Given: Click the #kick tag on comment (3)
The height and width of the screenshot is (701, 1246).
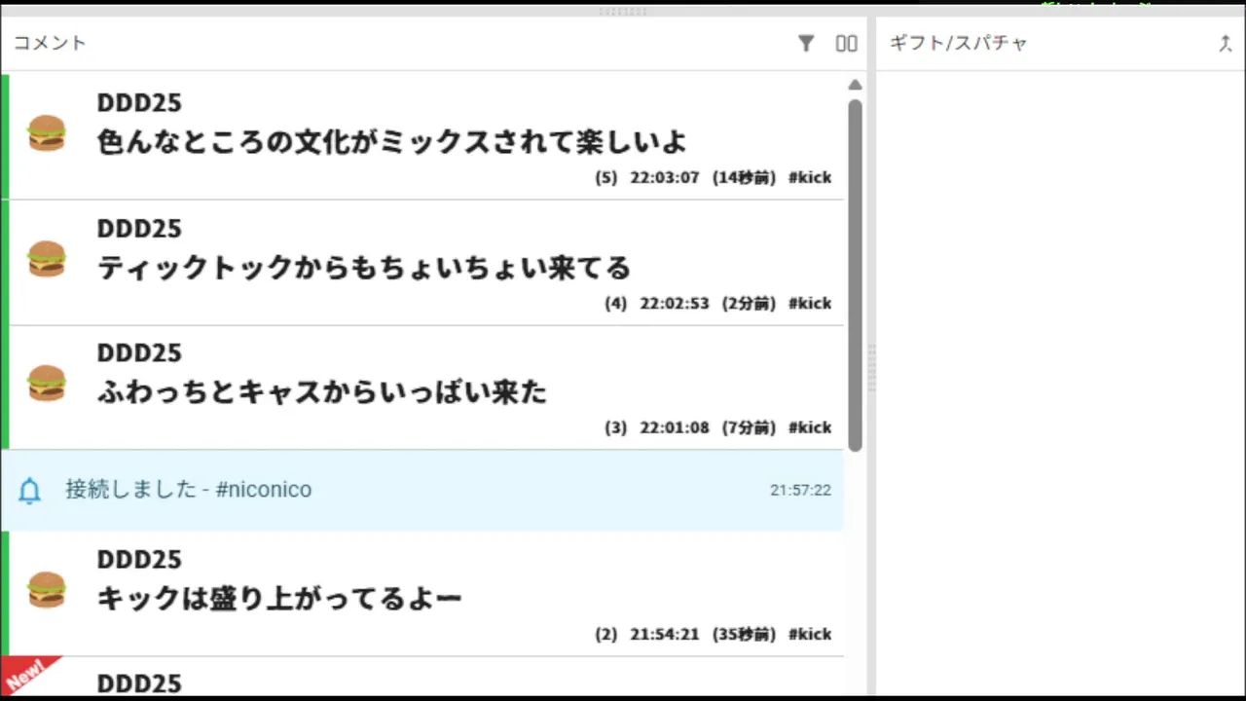Looking at the screenshot, I should click(810, 427).
